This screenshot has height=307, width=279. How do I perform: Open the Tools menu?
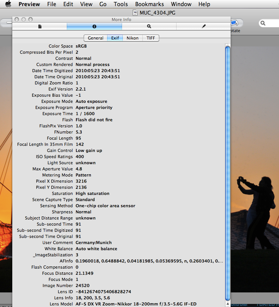coord(121,4)
